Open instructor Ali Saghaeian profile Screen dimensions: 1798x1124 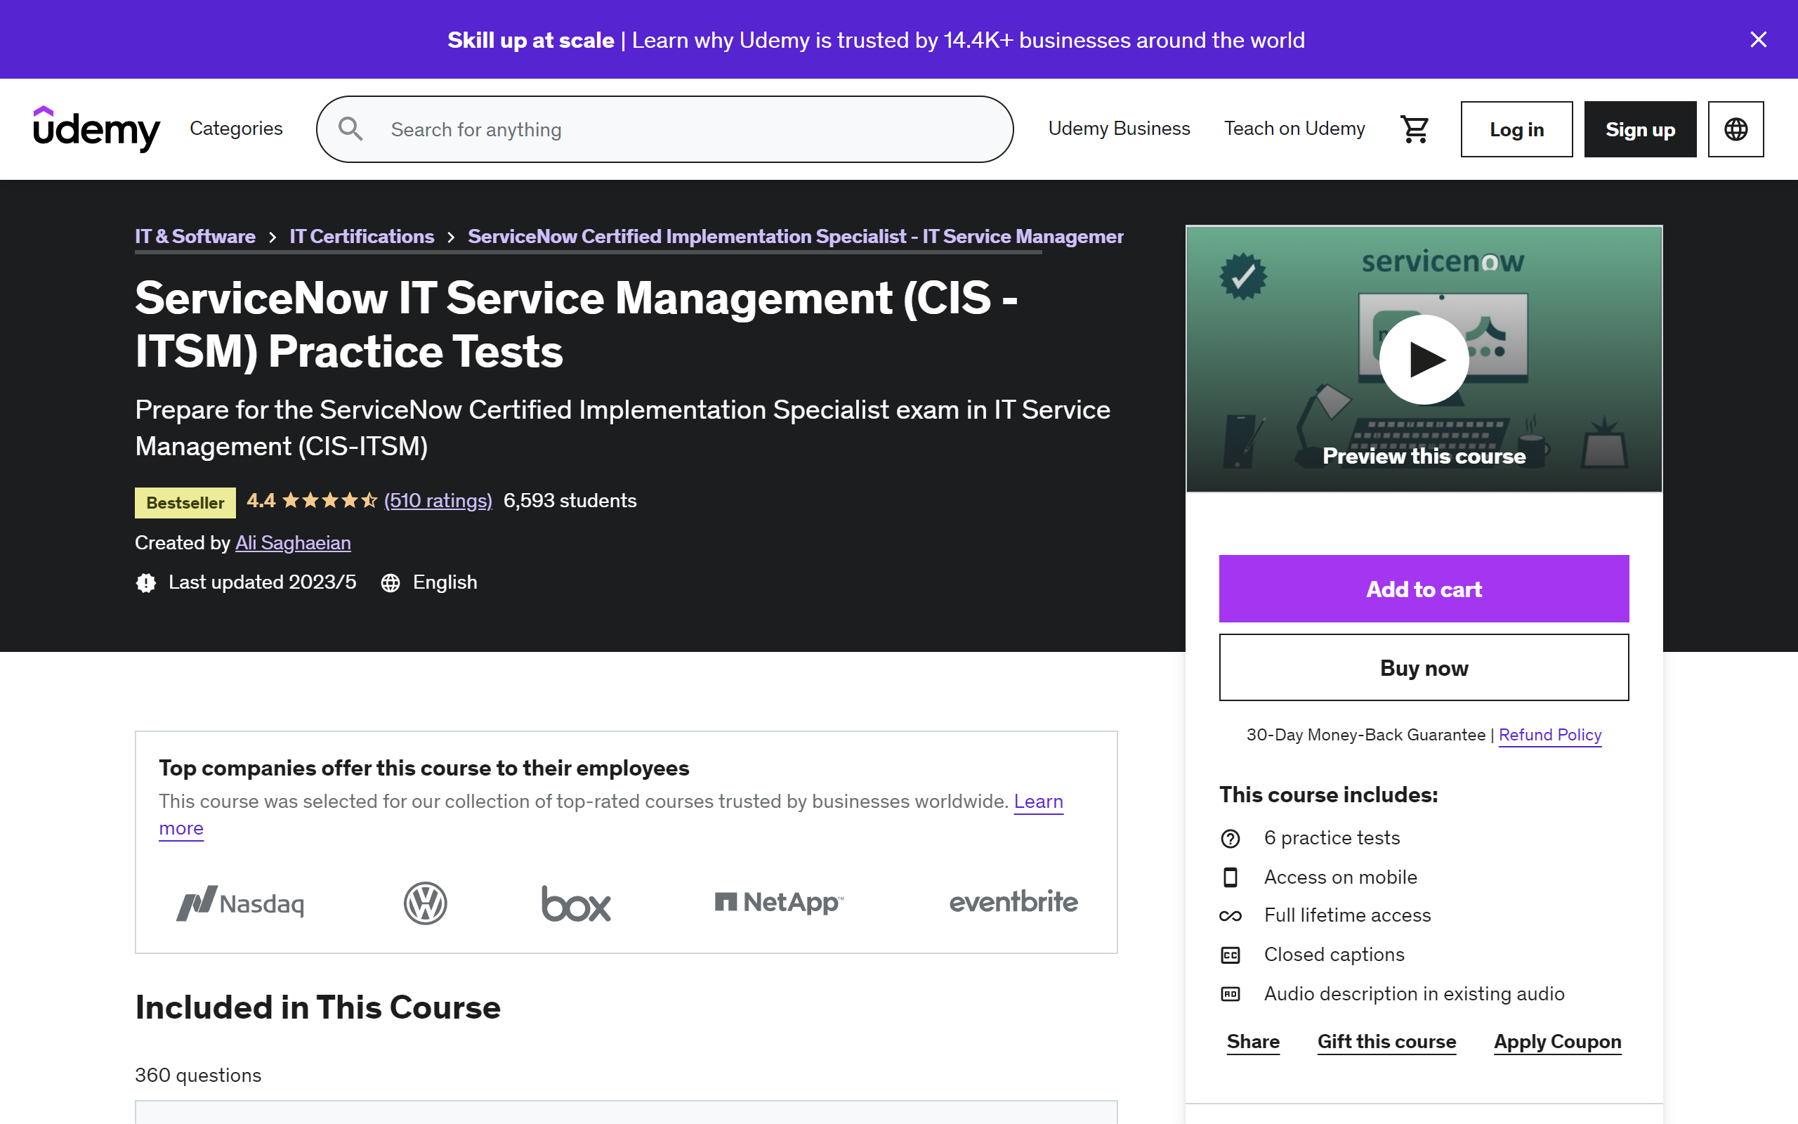click(x=293, y=542)
